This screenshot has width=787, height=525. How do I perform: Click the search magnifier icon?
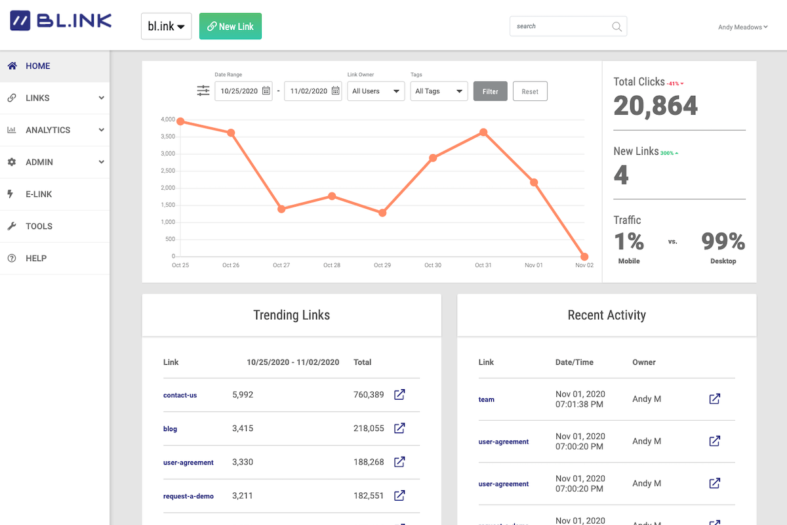pyautogui.click(x=616, y=26)
